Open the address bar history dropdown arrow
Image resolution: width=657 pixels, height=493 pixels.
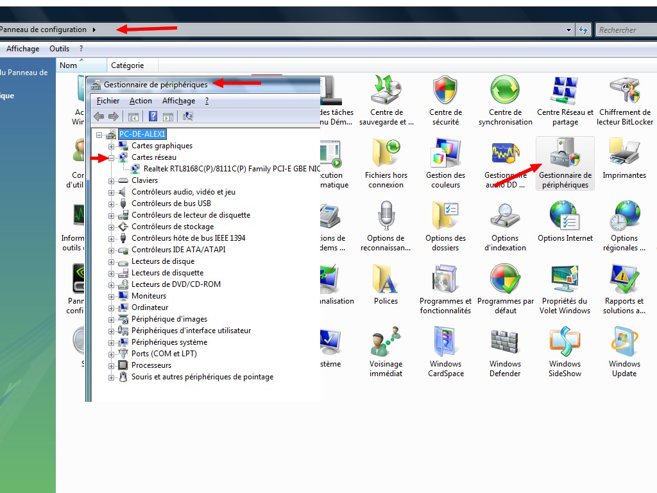(568, 30)
